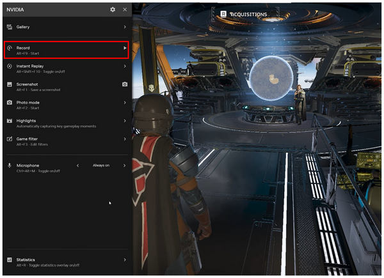Click the Highlights film icon
This screenshot has height=278, width=384.
pyautogui.click(x=10, y=121)
